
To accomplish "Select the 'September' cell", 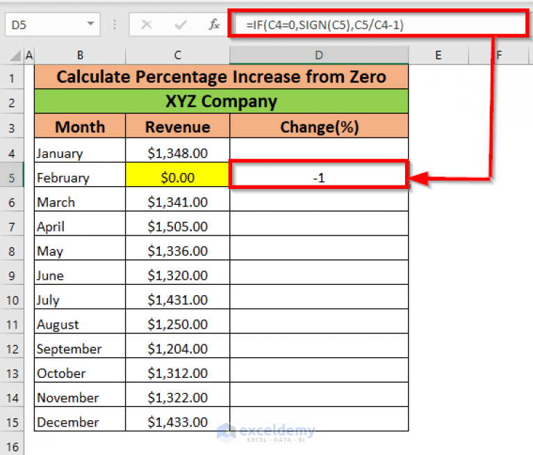I will click(80, 346).
